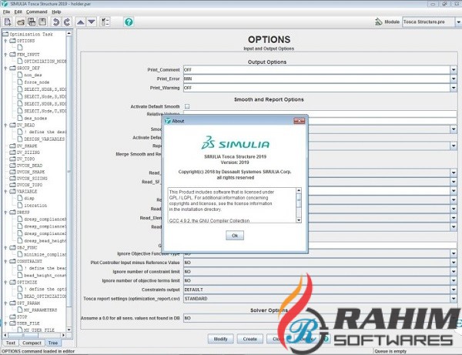Toggle the Activate Default Smooth checkbox
The image size is (462, 355).
[x=187, y=106]
